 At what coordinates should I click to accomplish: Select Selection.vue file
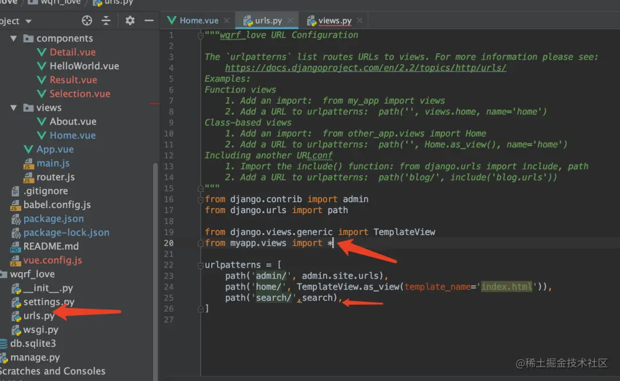click(x=80, y=93)
